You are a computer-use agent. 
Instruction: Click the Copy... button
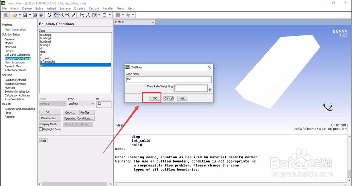[x=70, y=112]
